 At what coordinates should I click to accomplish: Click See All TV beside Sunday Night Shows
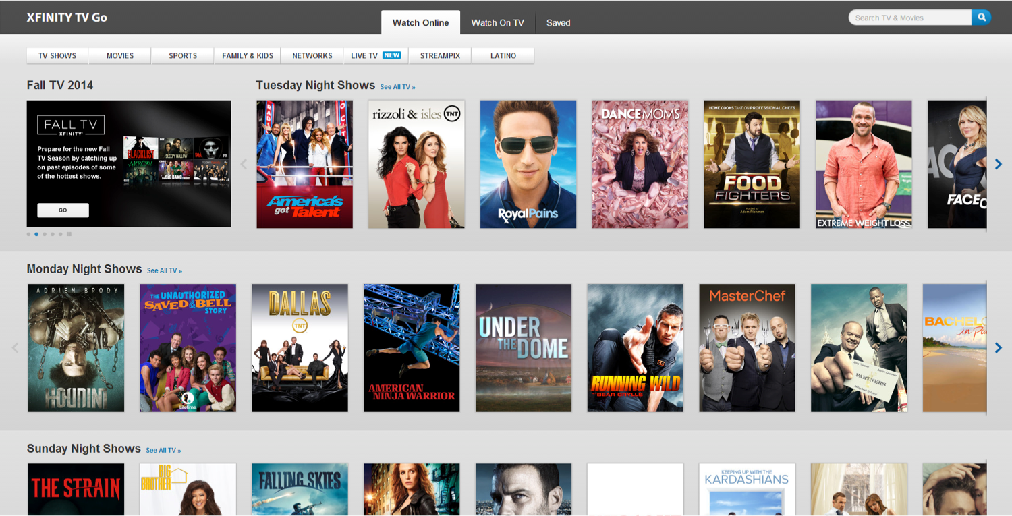163,450
